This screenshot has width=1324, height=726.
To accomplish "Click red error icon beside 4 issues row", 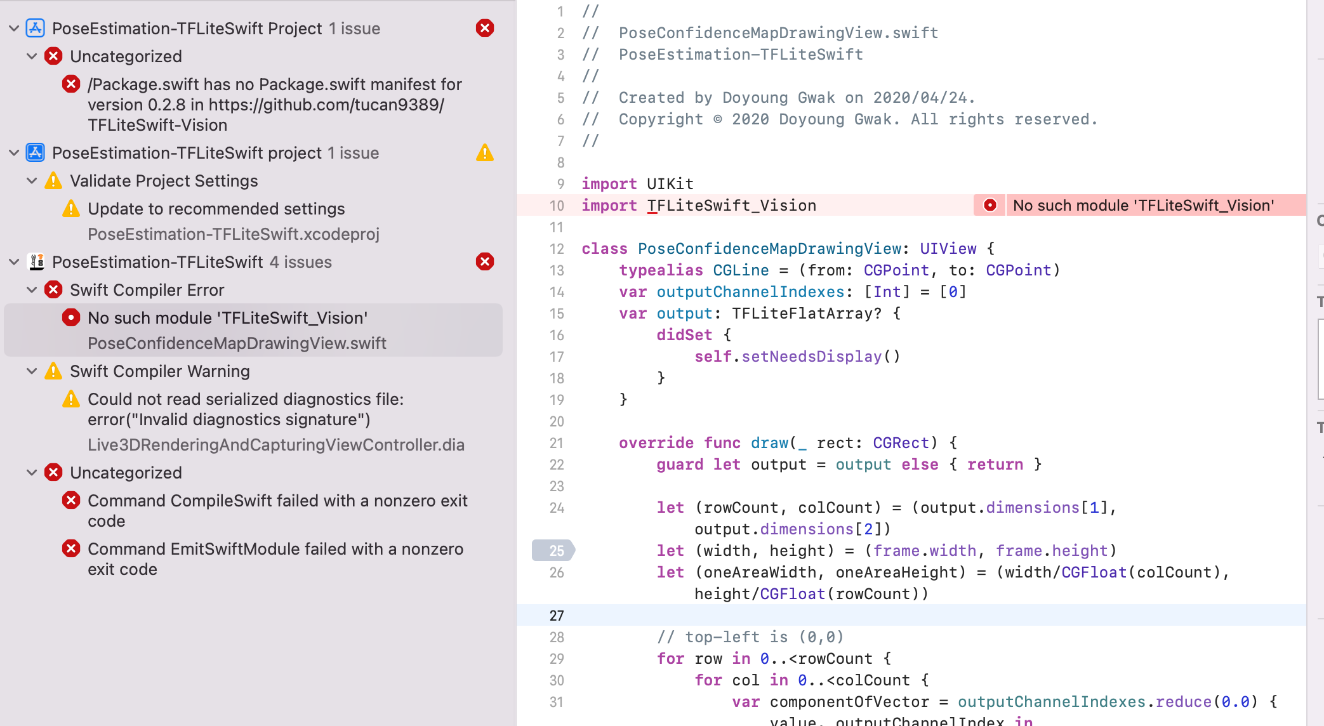I will coord(485,262).
